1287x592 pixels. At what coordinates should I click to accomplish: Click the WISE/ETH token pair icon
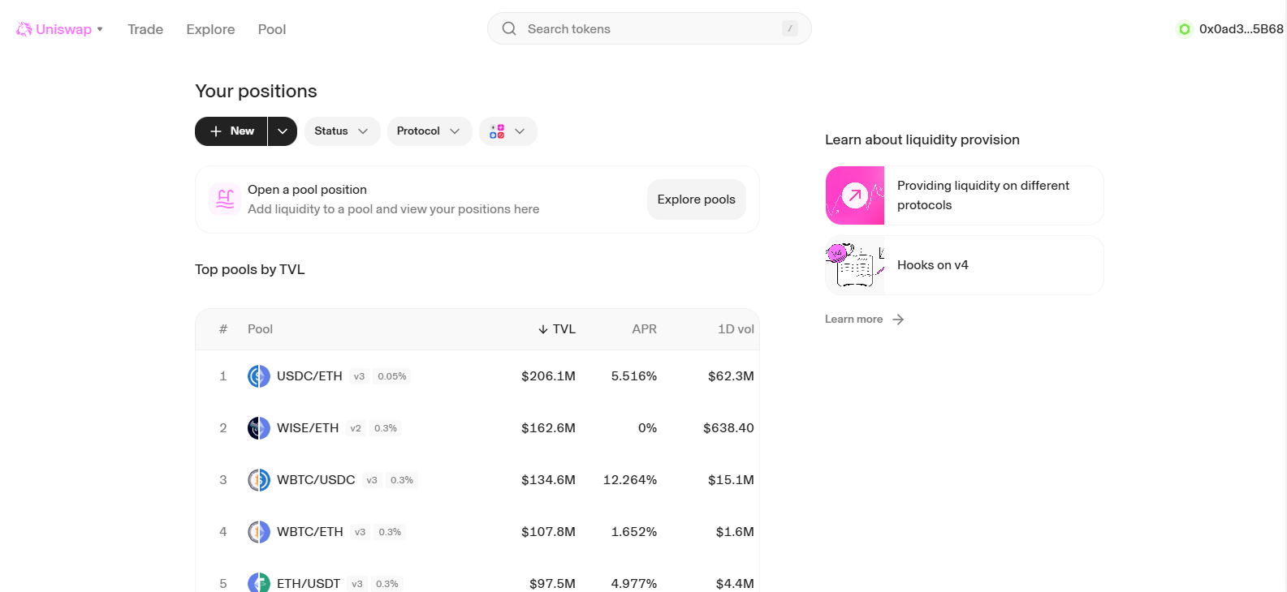[259, 428]
